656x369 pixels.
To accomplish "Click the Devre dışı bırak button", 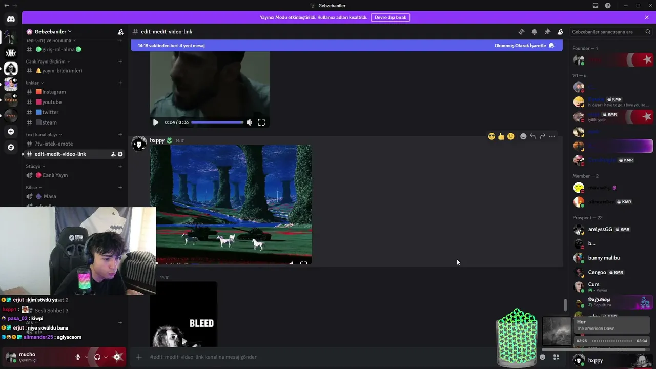I will pos(391,17).
